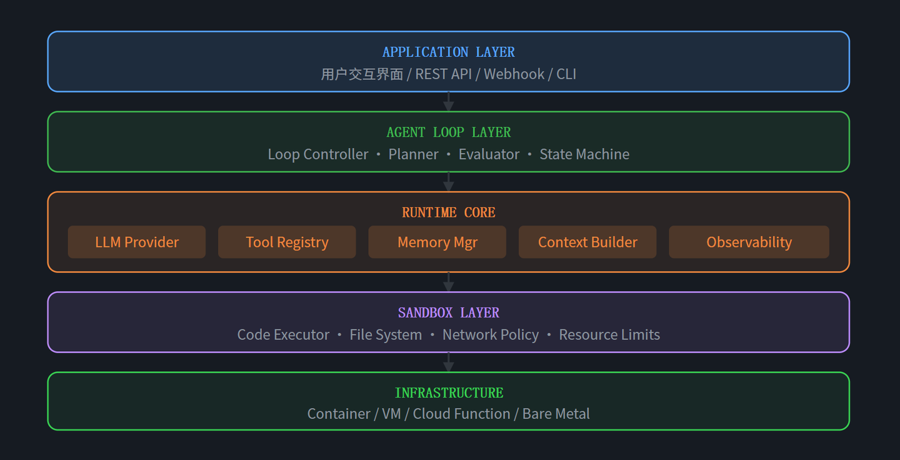Image resolution: width=900 pixels, height=460 pixels.
Task: Click the "AGENT LOOP LAYER" heading
Action: pos(449,132)
